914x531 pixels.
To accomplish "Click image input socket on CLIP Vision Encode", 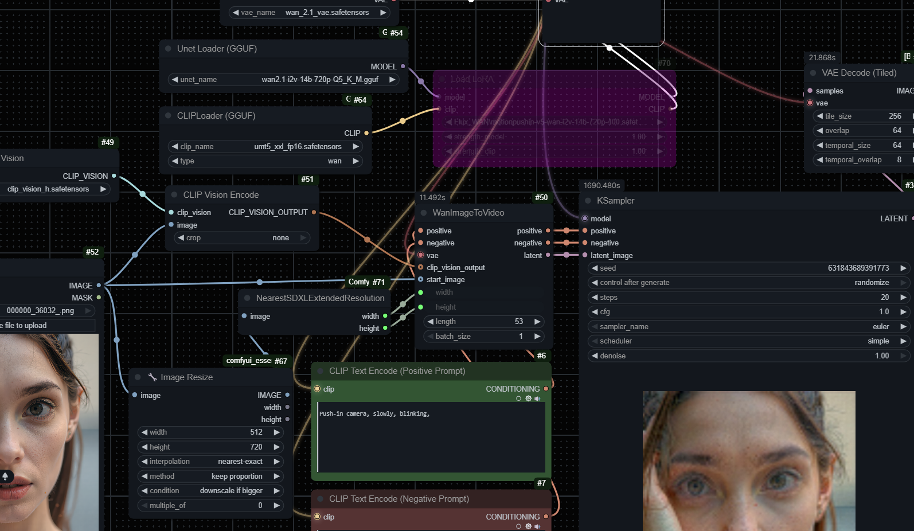I will pos(171,225).
